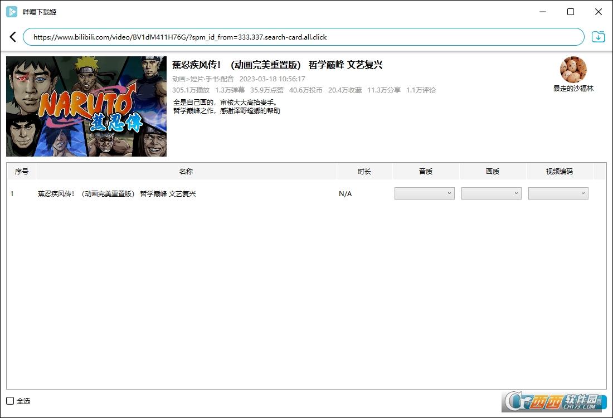
Task: Toggle the 全选 select-all checkbox
Action: (10, 401)
